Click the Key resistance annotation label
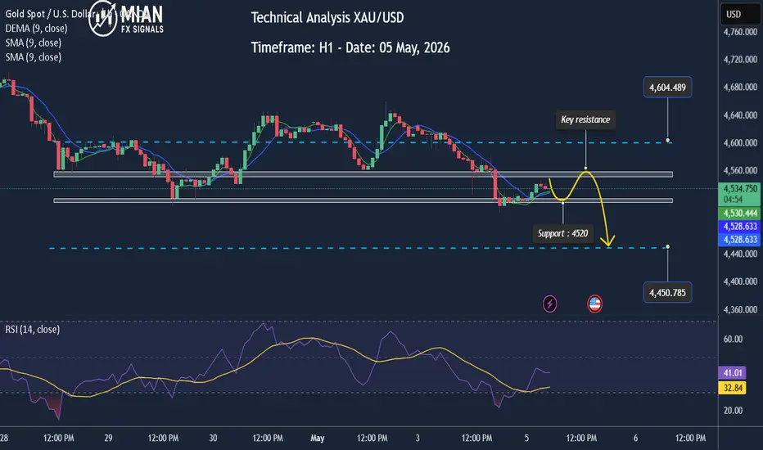This screenshot has width=763, height=450. tap(585, 119)
